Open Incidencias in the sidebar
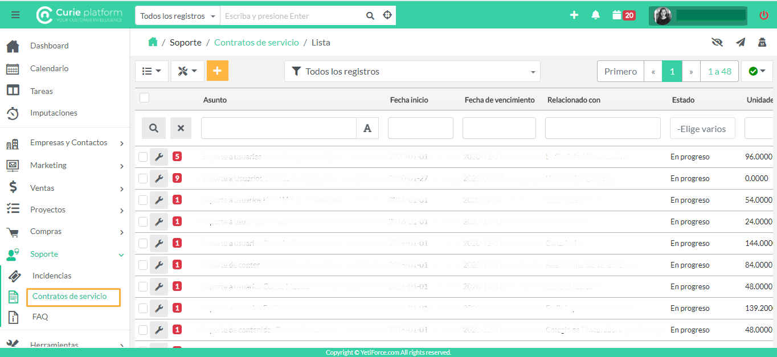 coord(52,276)
